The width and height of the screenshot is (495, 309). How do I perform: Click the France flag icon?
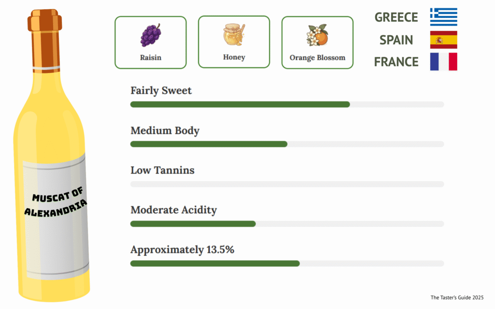(x=443, y=62)
